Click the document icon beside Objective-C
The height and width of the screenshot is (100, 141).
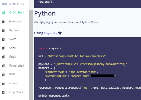pos(4,92)
